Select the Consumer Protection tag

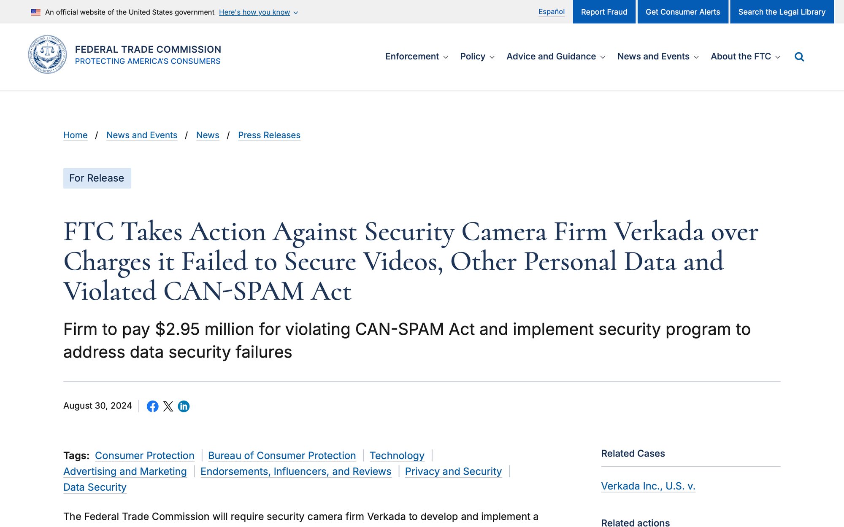pyautogui.click(x=145, y=455)
